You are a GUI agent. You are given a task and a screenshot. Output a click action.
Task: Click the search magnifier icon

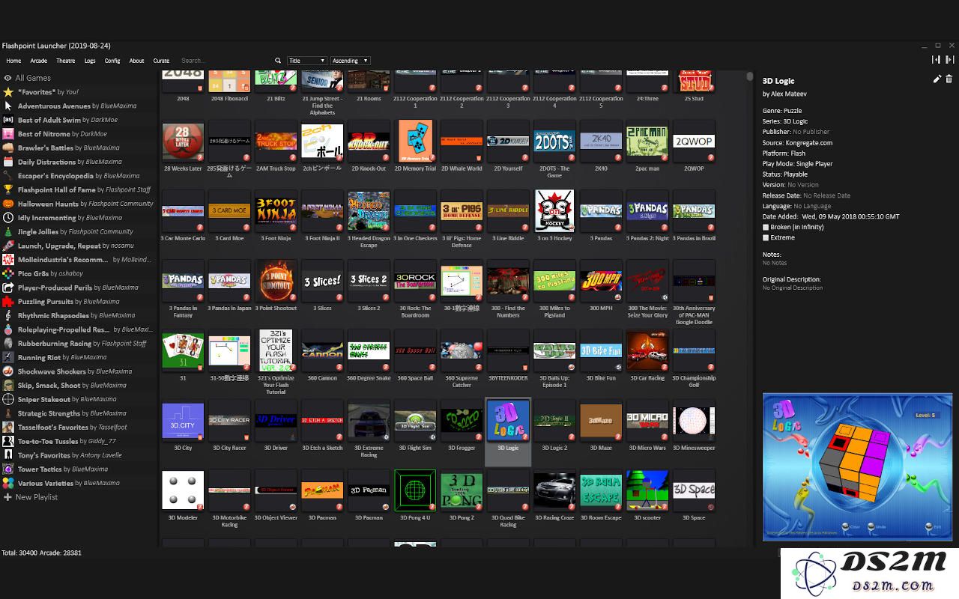coord(278,61)
